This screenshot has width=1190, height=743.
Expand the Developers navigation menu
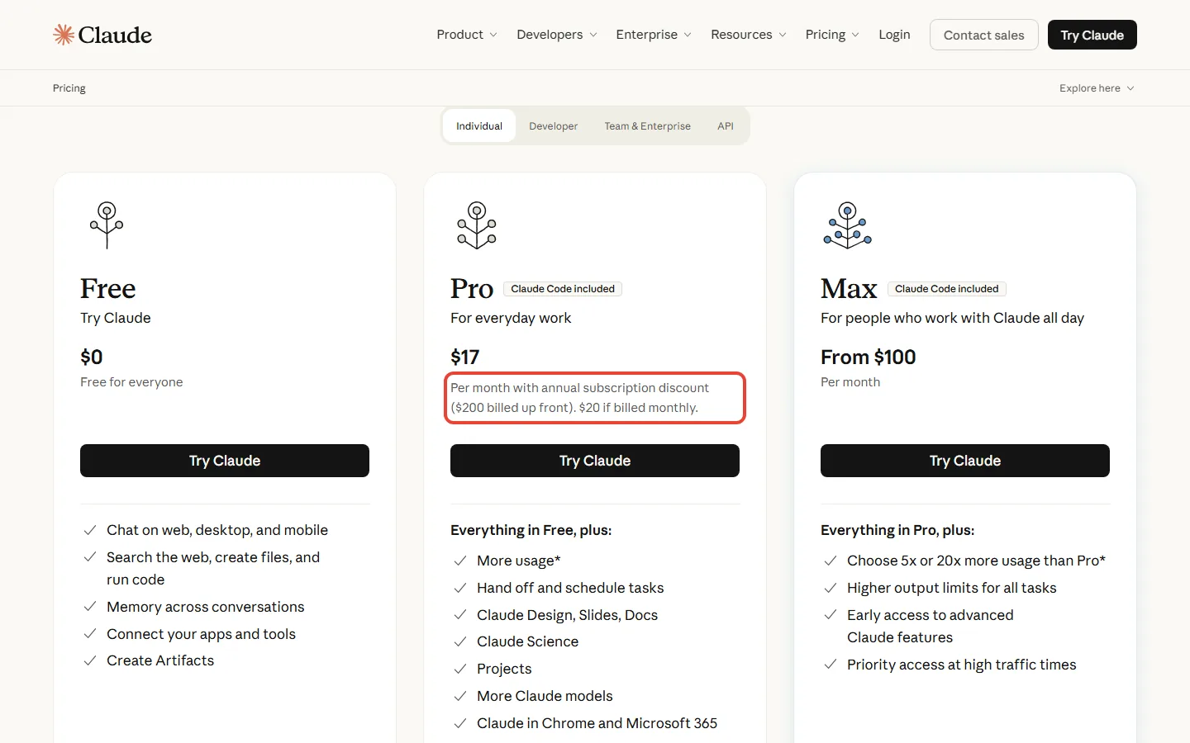557,35
